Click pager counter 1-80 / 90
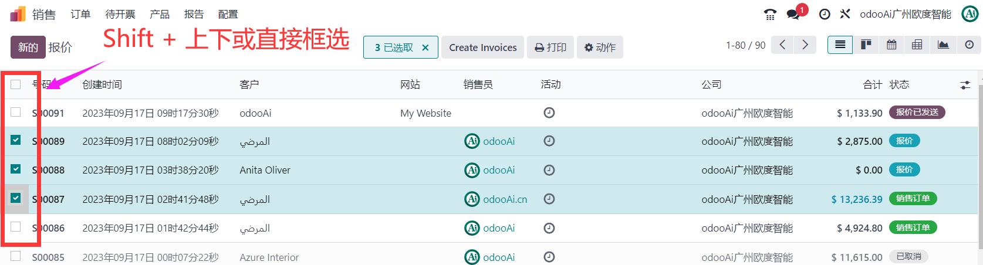 click(x=745, y=45)
